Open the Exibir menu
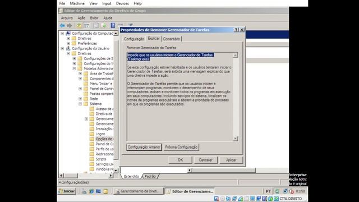Viewport: 359px width, 202px height. click(94, 18)
